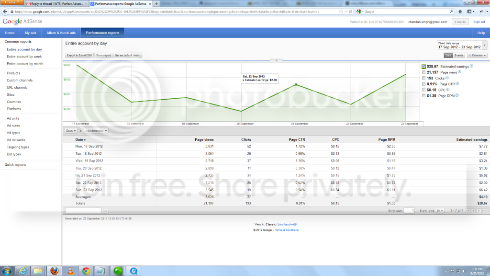The height and width of the screenshot is (276, 490).
Task: Reload the page with the refresh icon
Action: coord(351,11)
